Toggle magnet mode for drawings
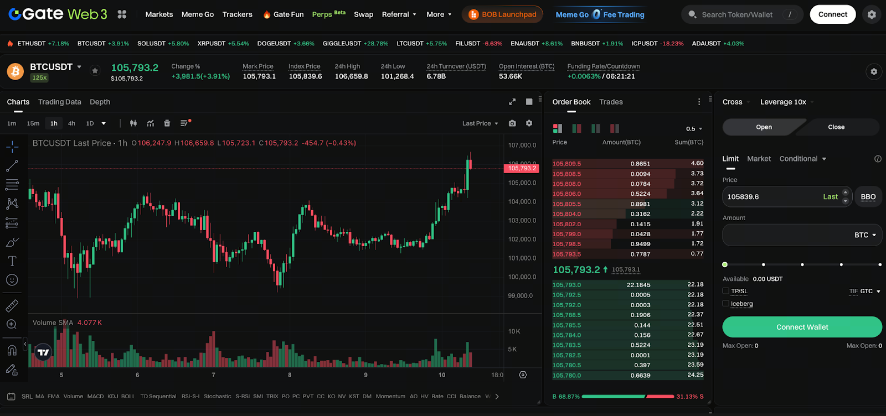The image size is (886, 416). click(x=12, y=350)
